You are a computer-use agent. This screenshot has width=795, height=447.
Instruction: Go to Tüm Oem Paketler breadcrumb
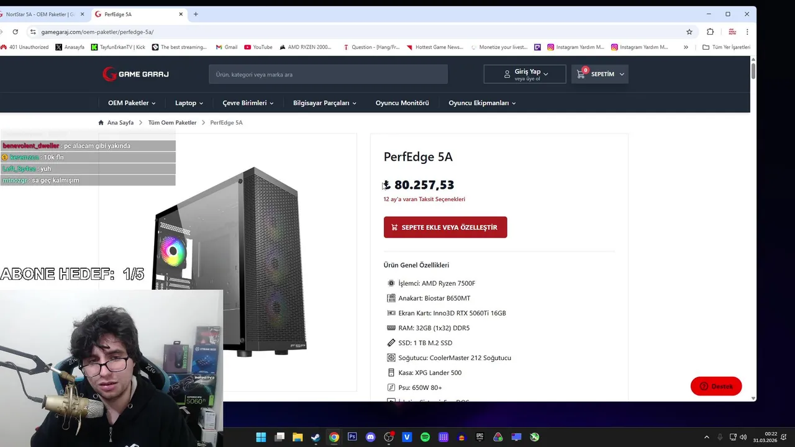click(172, 122)
